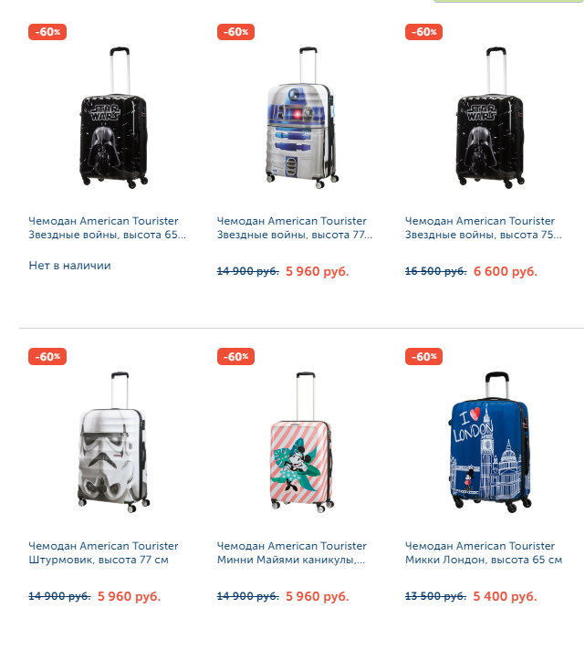Viewport: 585px width, 650px height.
Task: Open the out-of-stock Darth Vader suitcase image
Action: (x=113, y=118)
